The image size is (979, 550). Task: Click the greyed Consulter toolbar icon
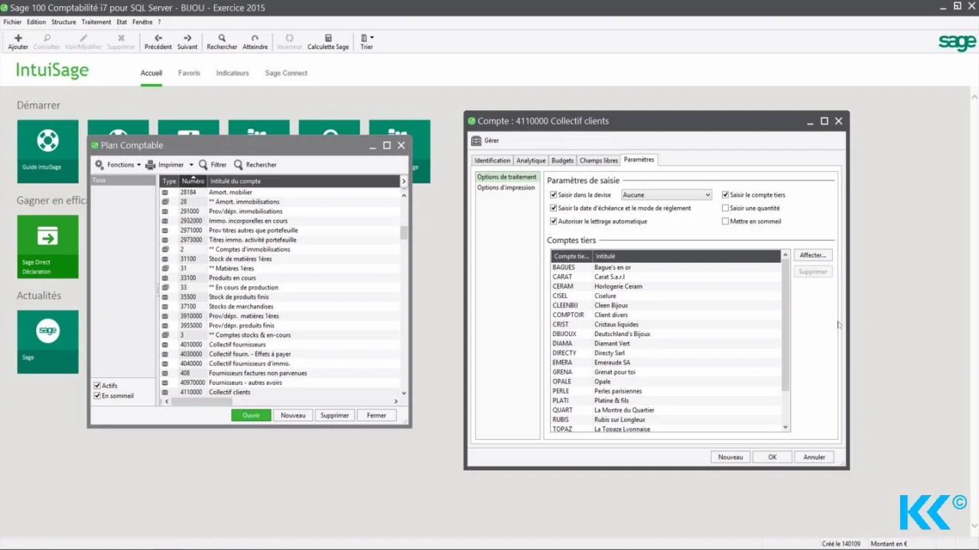tap(47, 38)
